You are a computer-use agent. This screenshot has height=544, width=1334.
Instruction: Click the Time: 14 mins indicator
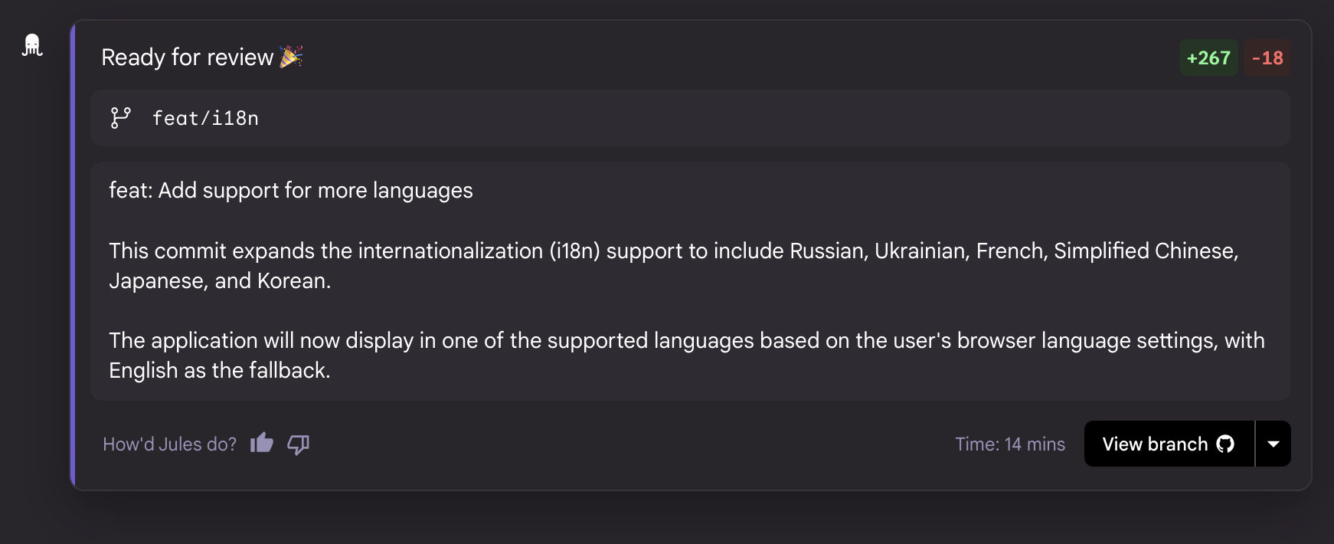pos(1010,444)
